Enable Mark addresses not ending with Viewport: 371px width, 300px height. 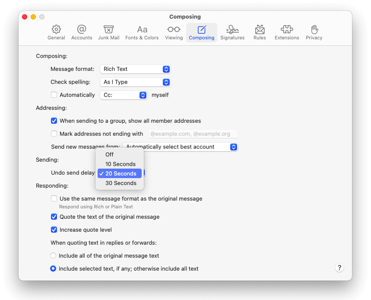pyautogui.click(x=54, y=134)
